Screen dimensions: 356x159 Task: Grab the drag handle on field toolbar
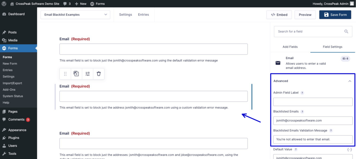click(x=65, y=74)
